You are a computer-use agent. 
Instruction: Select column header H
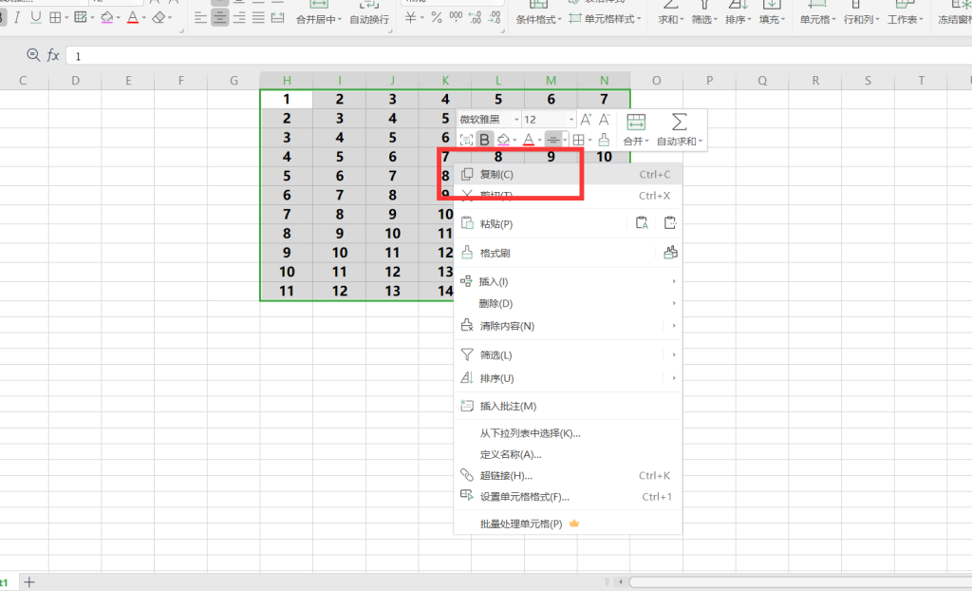tap(287, 80)
